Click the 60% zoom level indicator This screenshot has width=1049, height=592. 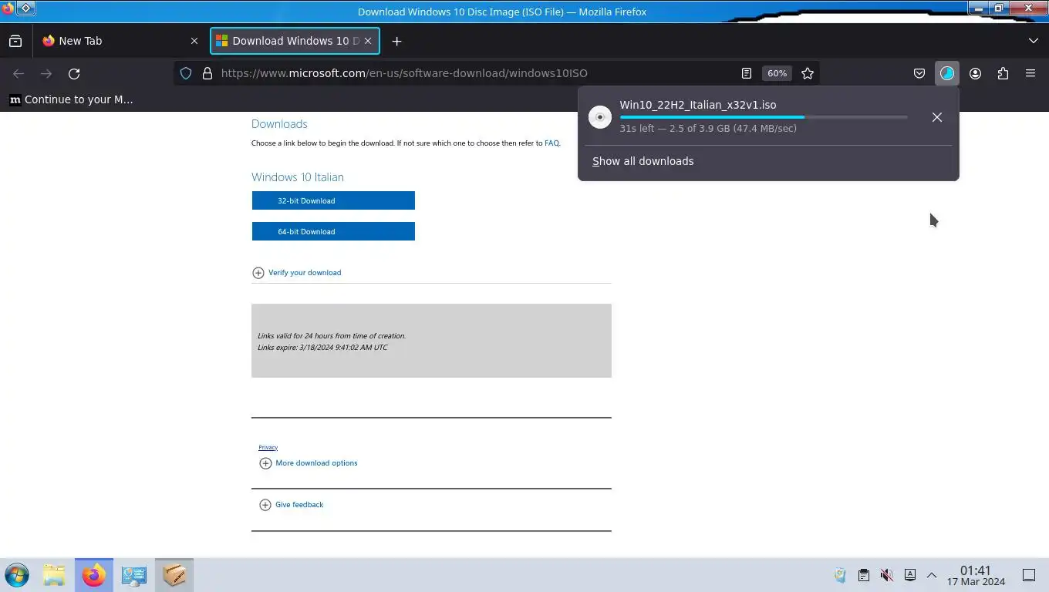pos(777,73)
